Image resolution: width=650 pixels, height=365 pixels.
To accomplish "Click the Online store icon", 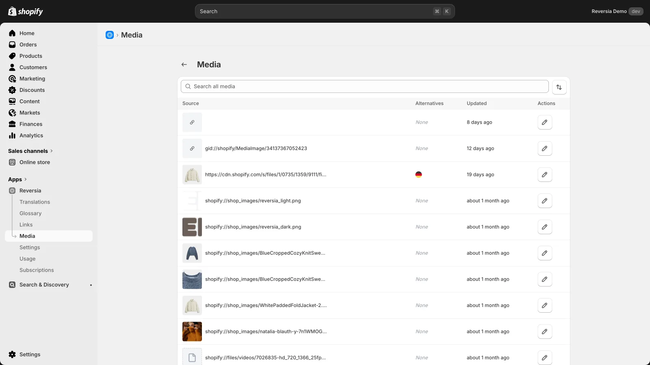I will pyautogui.click(x=12, y=162).
